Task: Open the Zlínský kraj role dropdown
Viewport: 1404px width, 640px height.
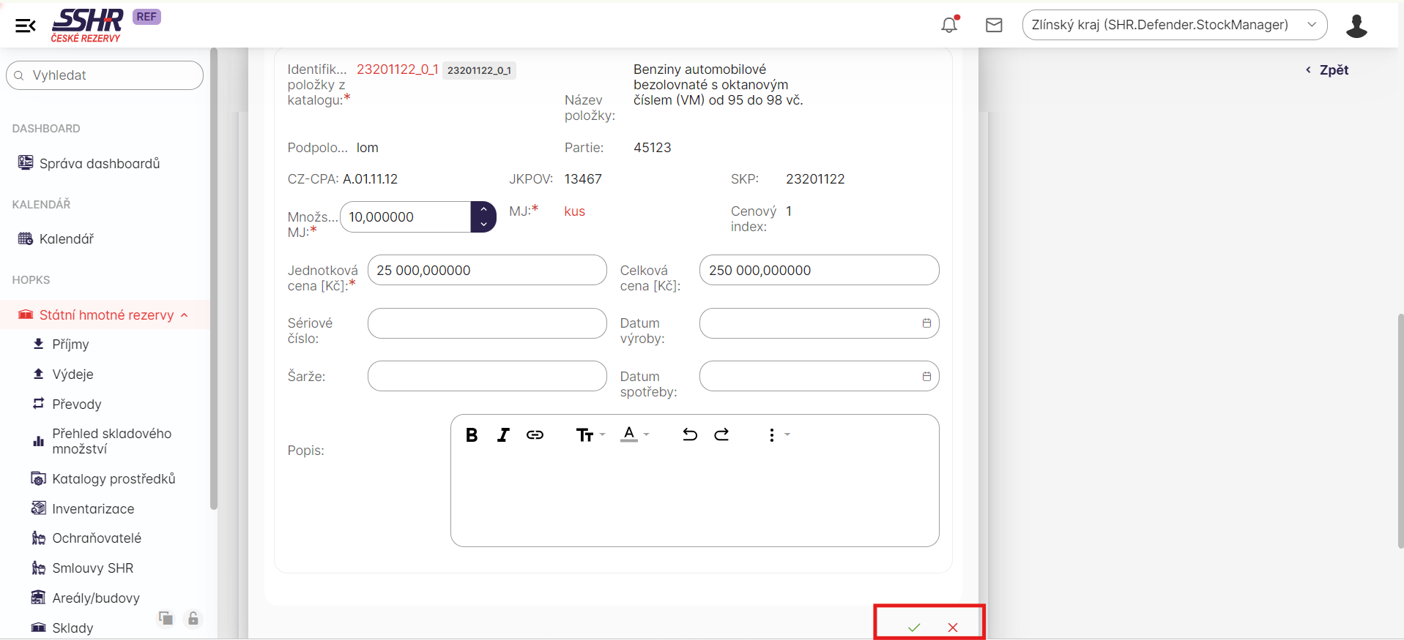Action: (x=1174, y=25)
